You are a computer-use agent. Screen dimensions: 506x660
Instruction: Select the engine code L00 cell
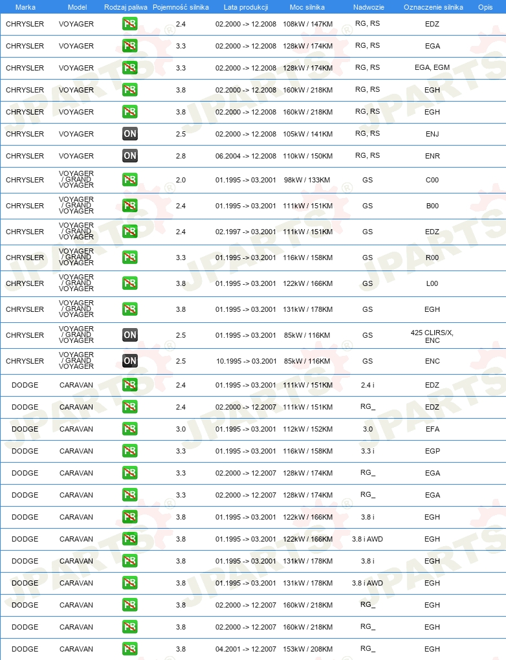click(432, 283)
